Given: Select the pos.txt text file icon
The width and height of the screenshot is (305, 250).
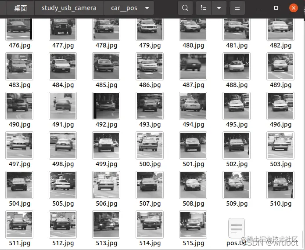Looking at the screenshot, I should (x=237, y=228).
